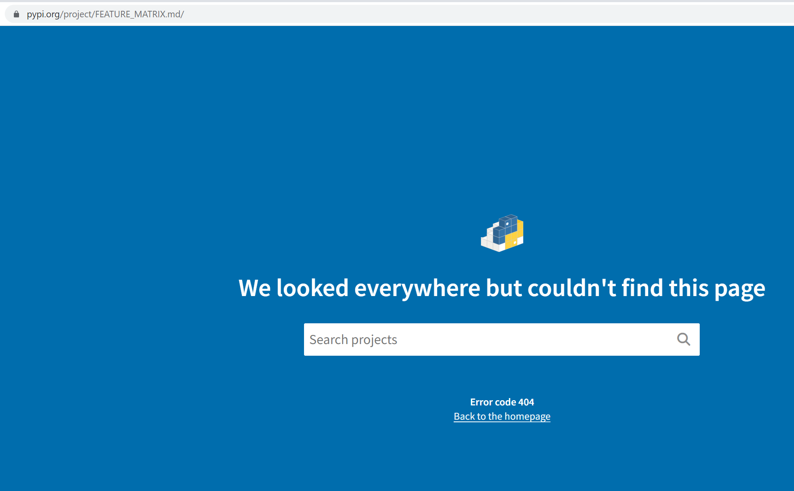Viewport: 794px width, 491px height.
Task: Click the 'Error code 404' text
Action: [x=502, y=402]
